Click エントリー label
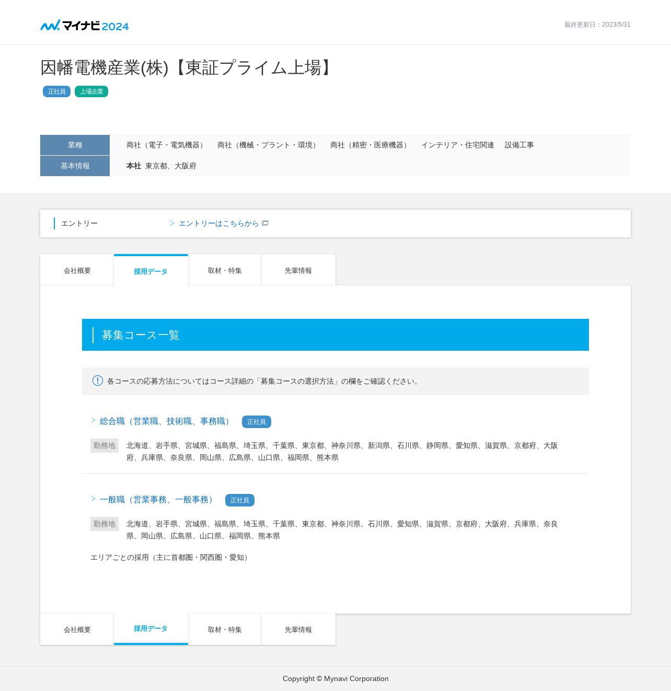The height and width of the screenshot is (691, 671). coord(79,223)
